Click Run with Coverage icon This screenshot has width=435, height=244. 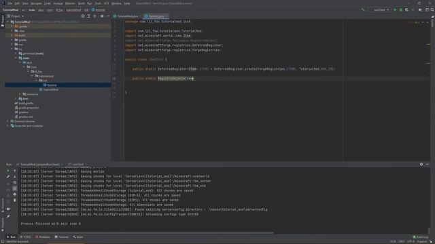(406, 9)
